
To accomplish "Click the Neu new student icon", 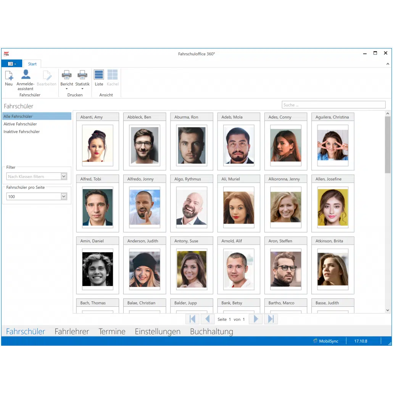I will [9, 75].
